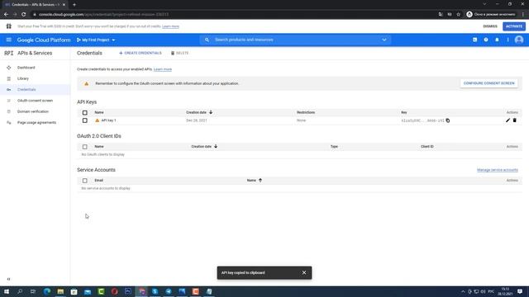Tick the checkbox for API key 1
The width and height of the screenshot is (529, 297).
coord(84,120)
